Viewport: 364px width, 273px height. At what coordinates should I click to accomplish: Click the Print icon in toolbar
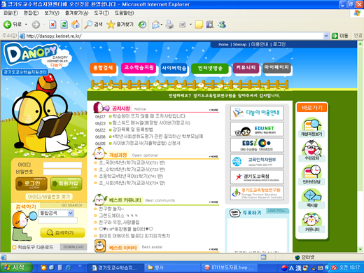coord(169,24)
